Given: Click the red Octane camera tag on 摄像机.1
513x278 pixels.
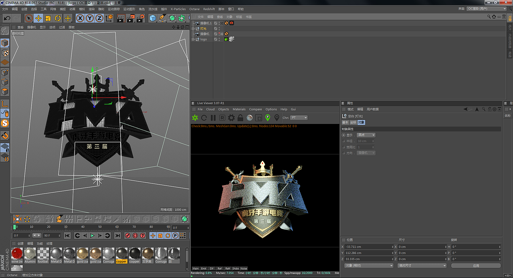Looking at the screenshot, I should pos(231,23).
